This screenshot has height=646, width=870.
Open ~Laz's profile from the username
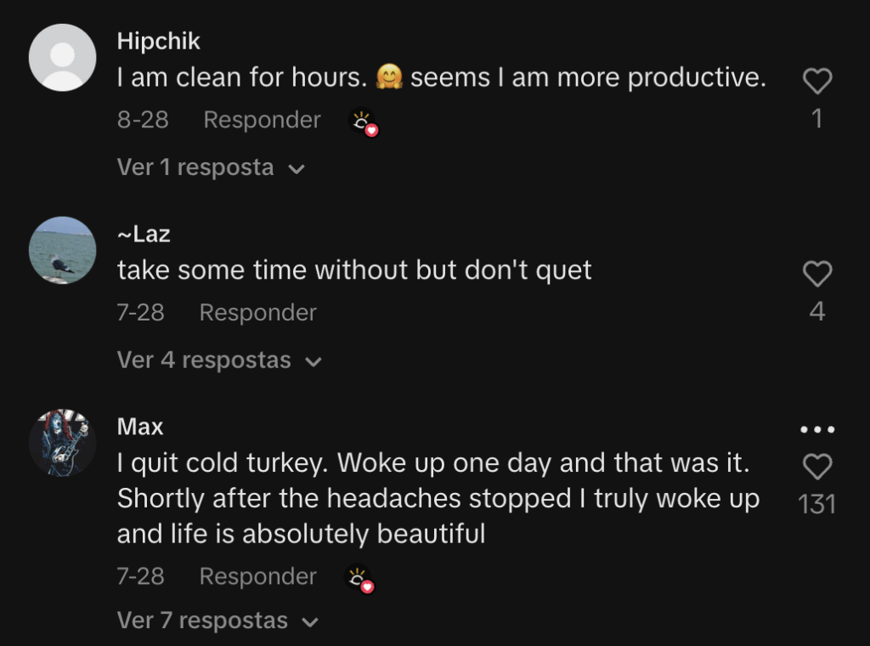[144, 234]
